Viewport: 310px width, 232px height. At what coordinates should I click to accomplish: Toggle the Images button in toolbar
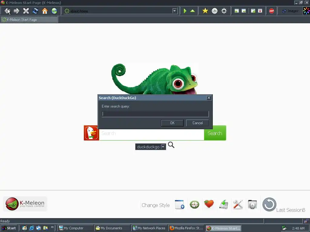click(x=290, y=11)
